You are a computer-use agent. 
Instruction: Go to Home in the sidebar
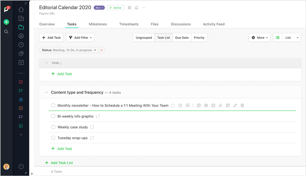coord(21,9)
